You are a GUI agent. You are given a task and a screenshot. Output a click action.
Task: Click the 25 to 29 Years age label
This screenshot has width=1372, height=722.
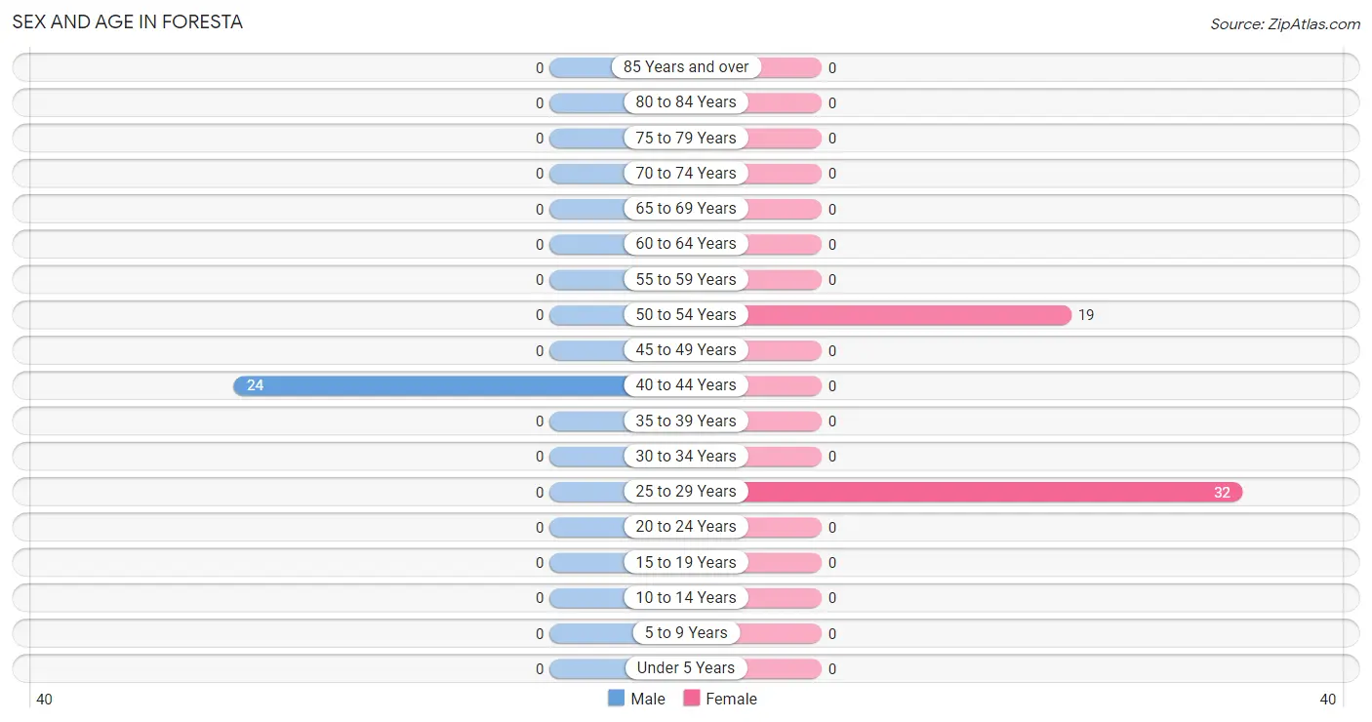click(x=686, y=492)
